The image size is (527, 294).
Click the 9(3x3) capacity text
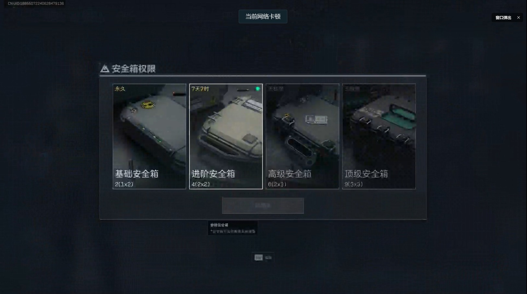pos(353,184)
